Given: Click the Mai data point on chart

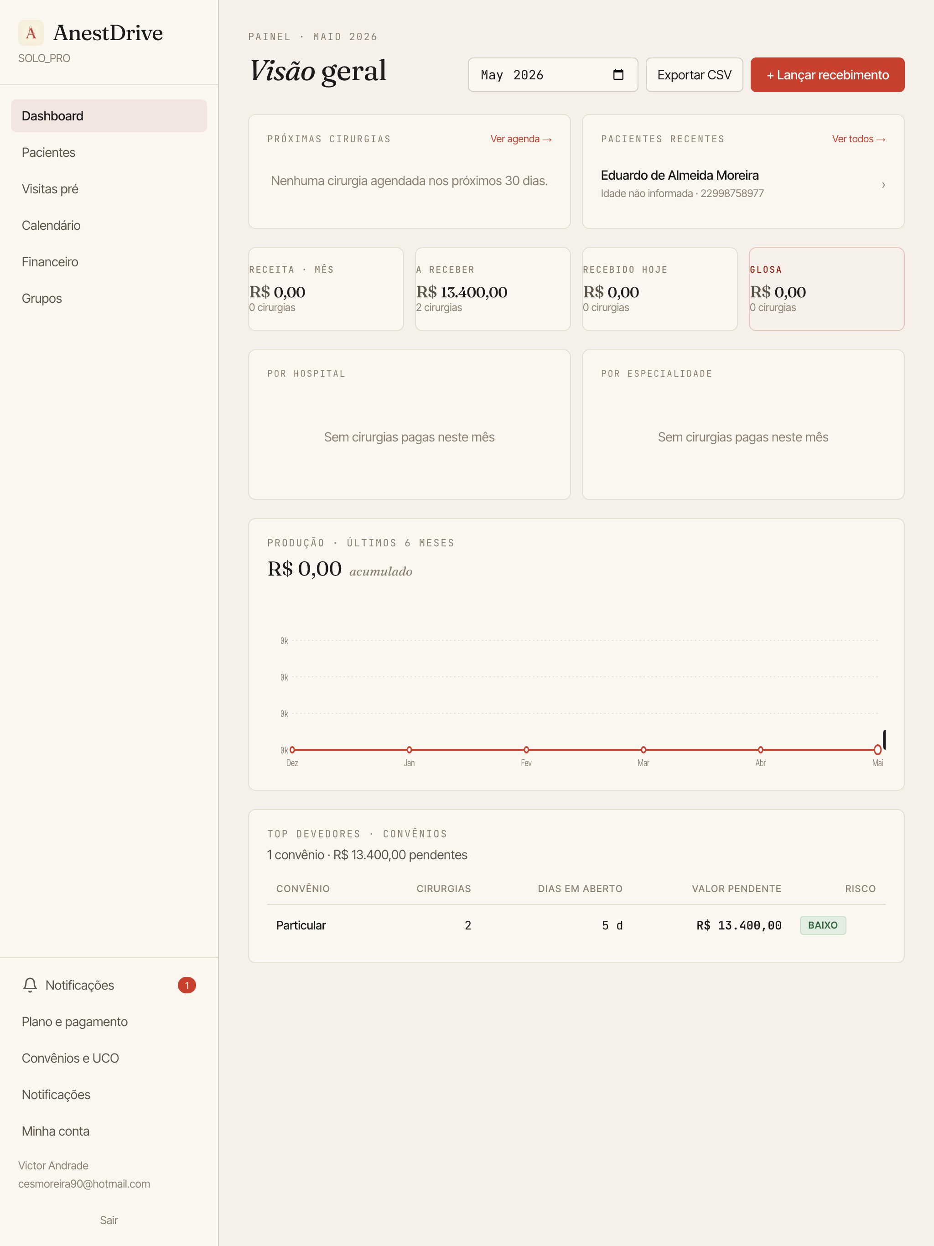Looking at the screenshot, I should point(877,750).
